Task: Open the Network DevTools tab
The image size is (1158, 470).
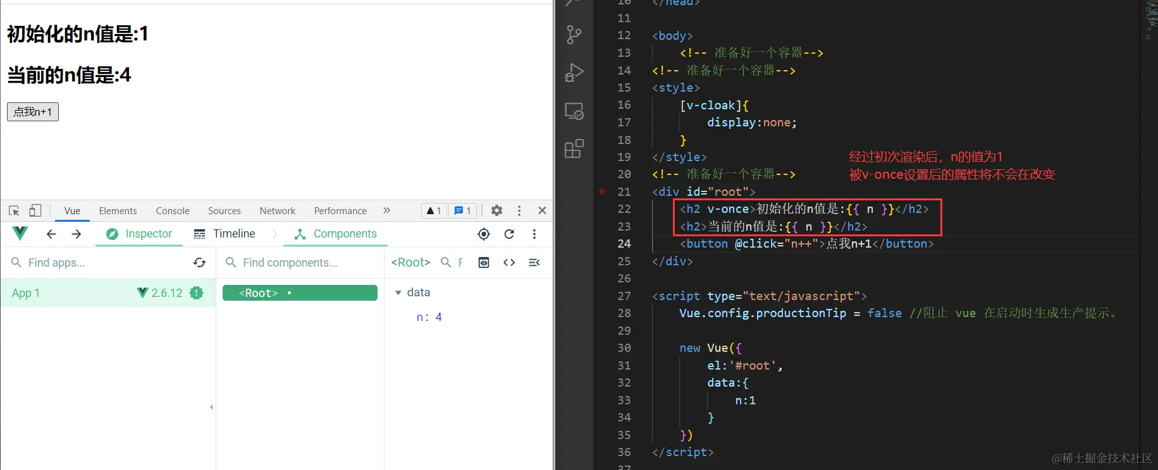Action: click(x=278, y=210)
